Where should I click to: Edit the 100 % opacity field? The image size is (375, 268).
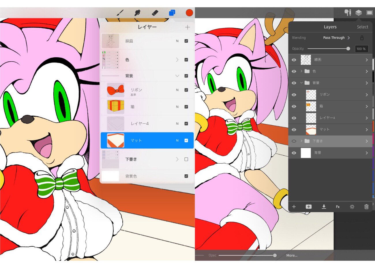361,49
